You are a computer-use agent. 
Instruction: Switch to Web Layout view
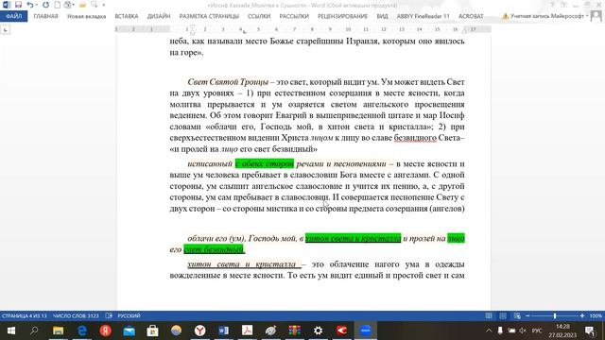coord(517,315)
